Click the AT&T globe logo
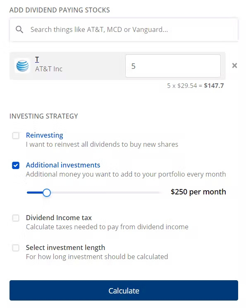This screenshot has height=308, width=246. (22, 66)
